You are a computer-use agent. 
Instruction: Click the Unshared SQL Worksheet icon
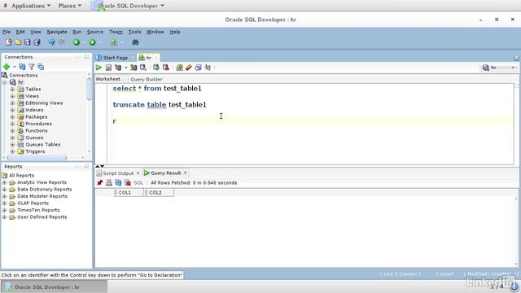point(179,68)
